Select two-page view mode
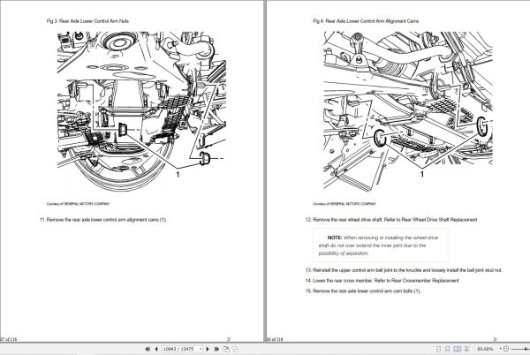 [x=458, y=349]
